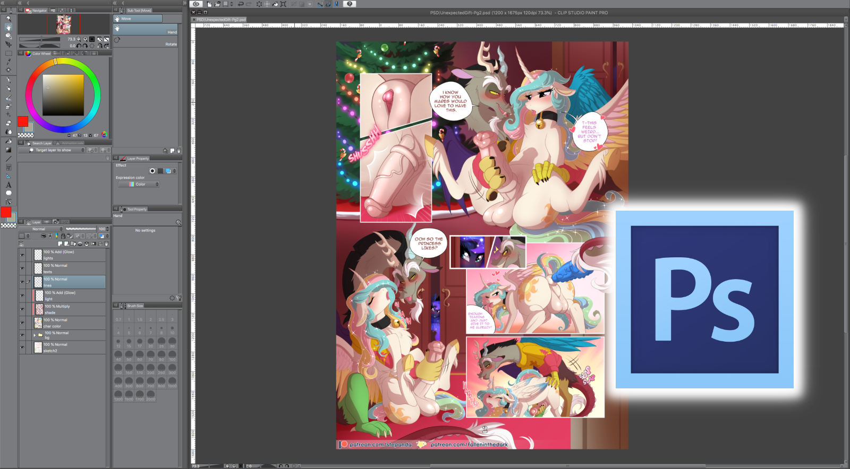Select the Move hand tool in toolbox
This screenshot has height=469, width=850.
(8, 27)
